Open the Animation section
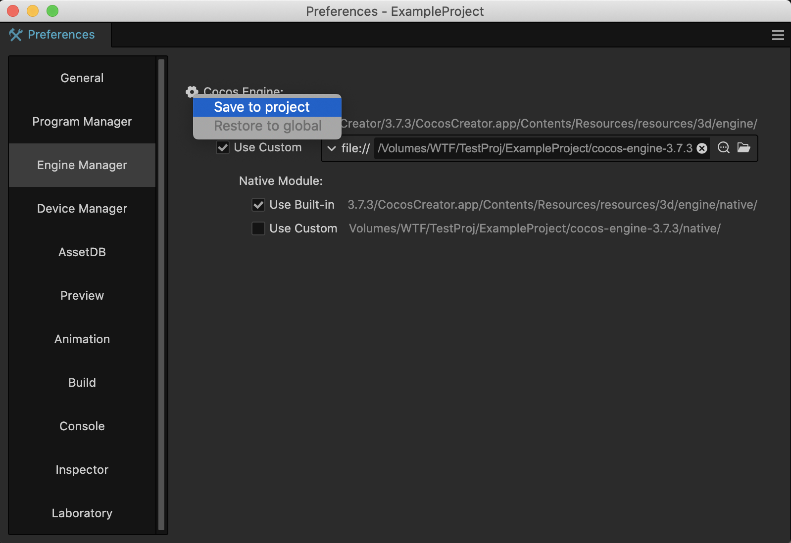 [82, 339]
